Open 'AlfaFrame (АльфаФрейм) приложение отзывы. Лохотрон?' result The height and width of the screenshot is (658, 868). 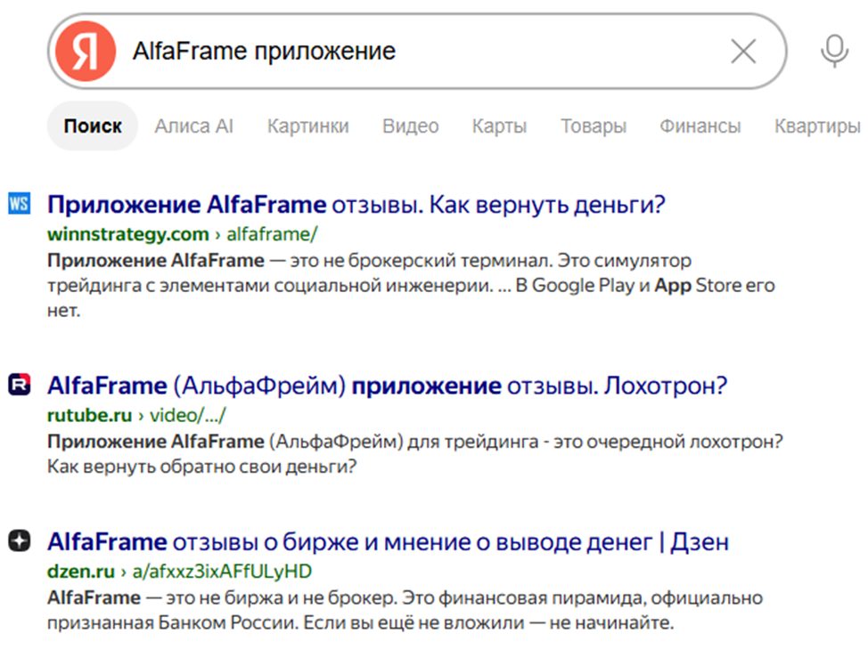[387, 386]
